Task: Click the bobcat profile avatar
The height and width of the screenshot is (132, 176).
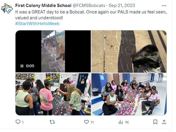Action: pos(7,8)
